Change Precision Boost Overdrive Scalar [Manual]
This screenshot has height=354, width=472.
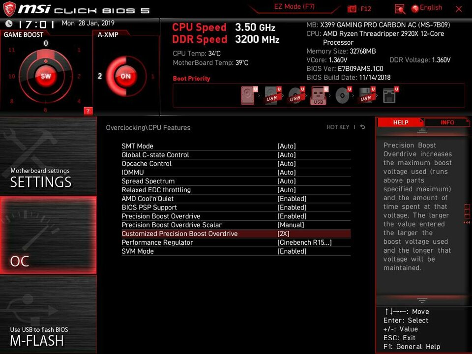pos(291,225)
